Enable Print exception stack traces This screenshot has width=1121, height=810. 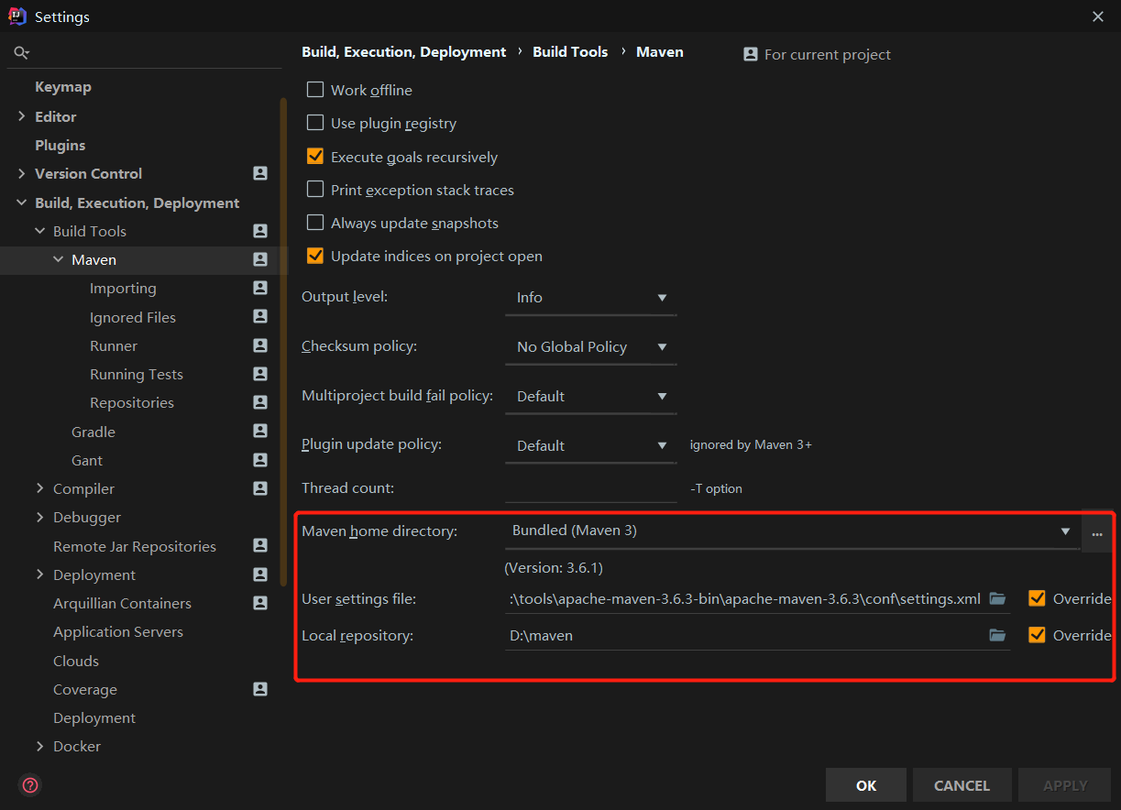315,190
